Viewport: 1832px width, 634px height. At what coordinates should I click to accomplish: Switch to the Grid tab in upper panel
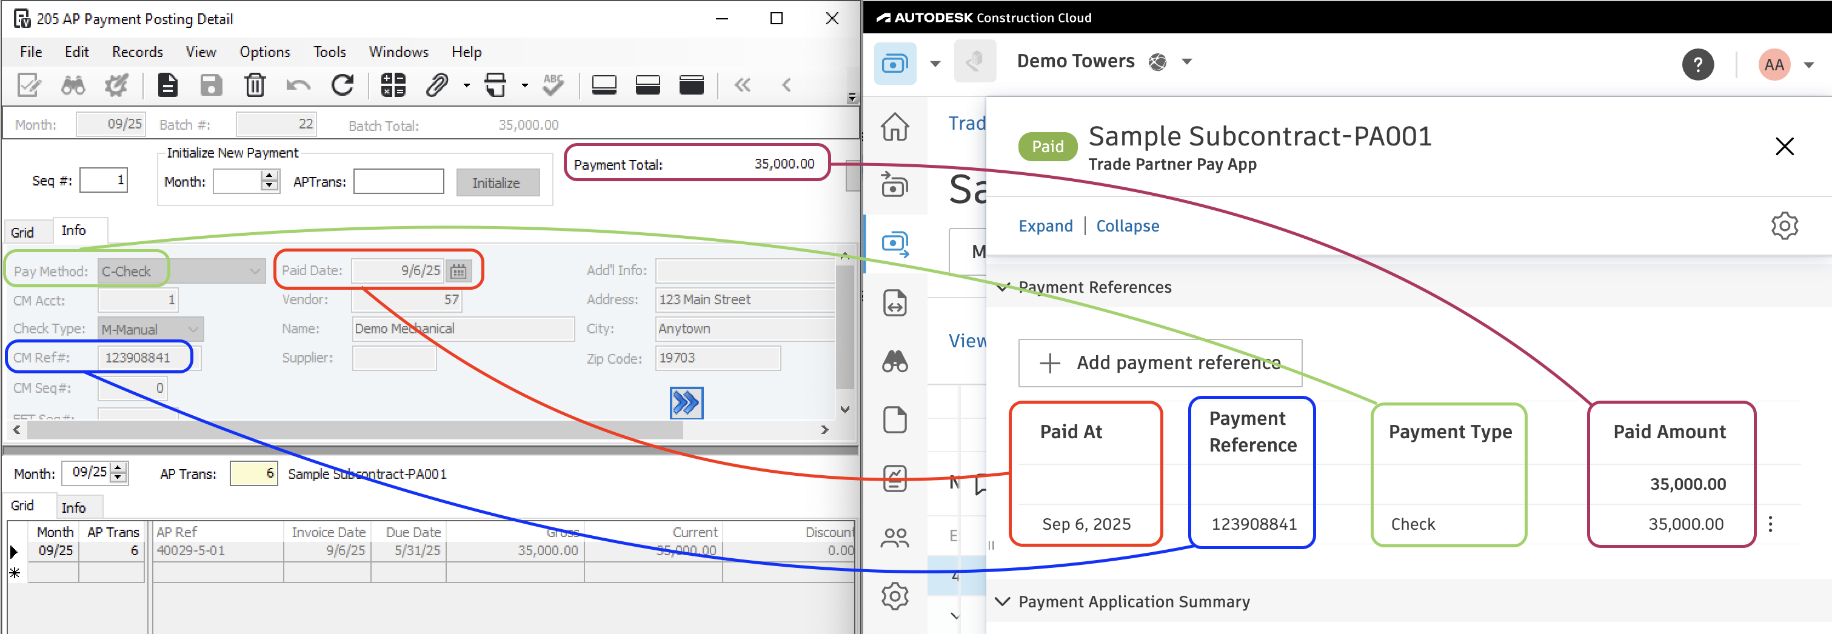click(22, 232)
